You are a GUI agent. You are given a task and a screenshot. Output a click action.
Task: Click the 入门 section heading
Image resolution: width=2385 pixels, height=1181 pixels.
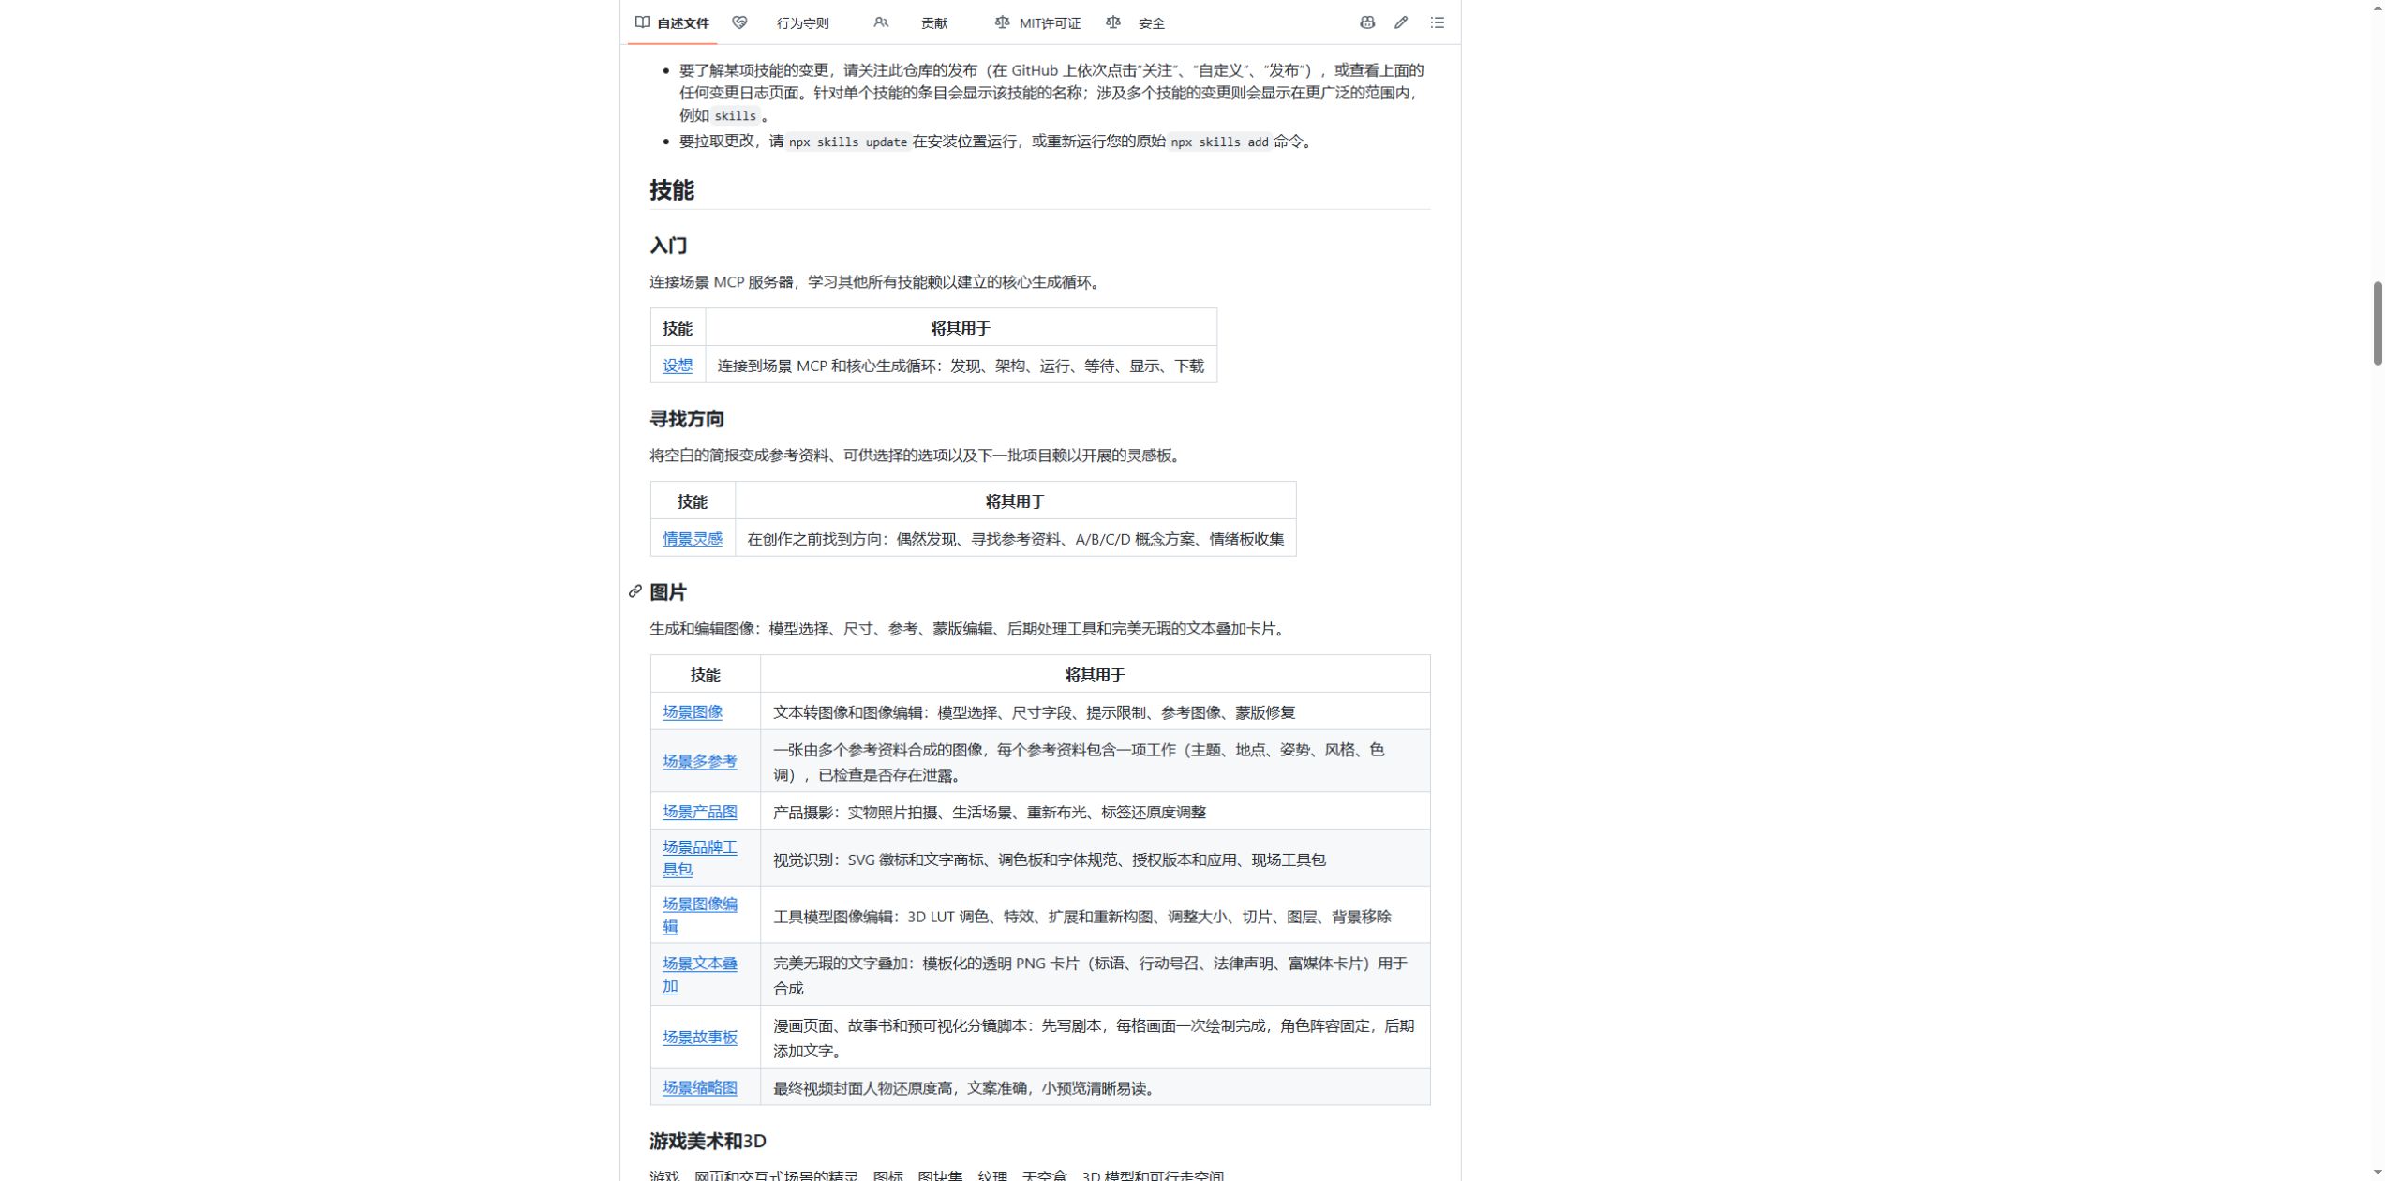(668, 246)
